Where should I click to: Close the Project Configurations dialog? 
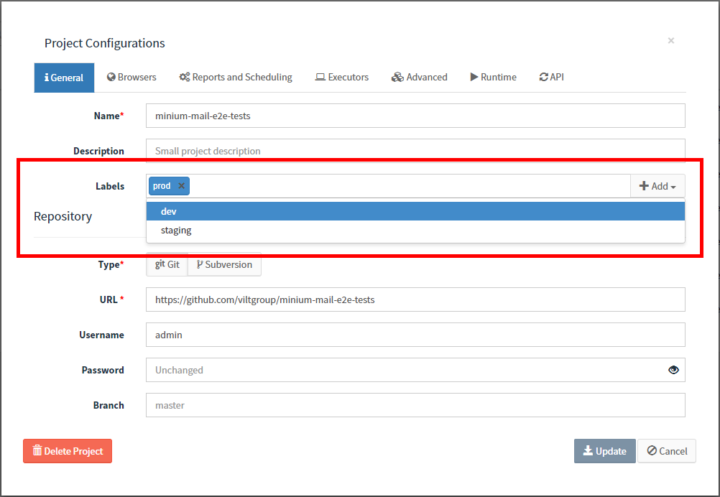tap(671, 41)
